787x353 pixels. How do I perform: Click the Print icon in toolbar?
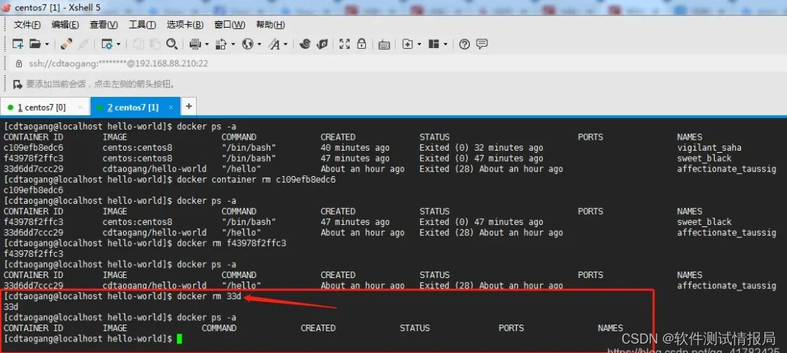click(x=195, y=44)
